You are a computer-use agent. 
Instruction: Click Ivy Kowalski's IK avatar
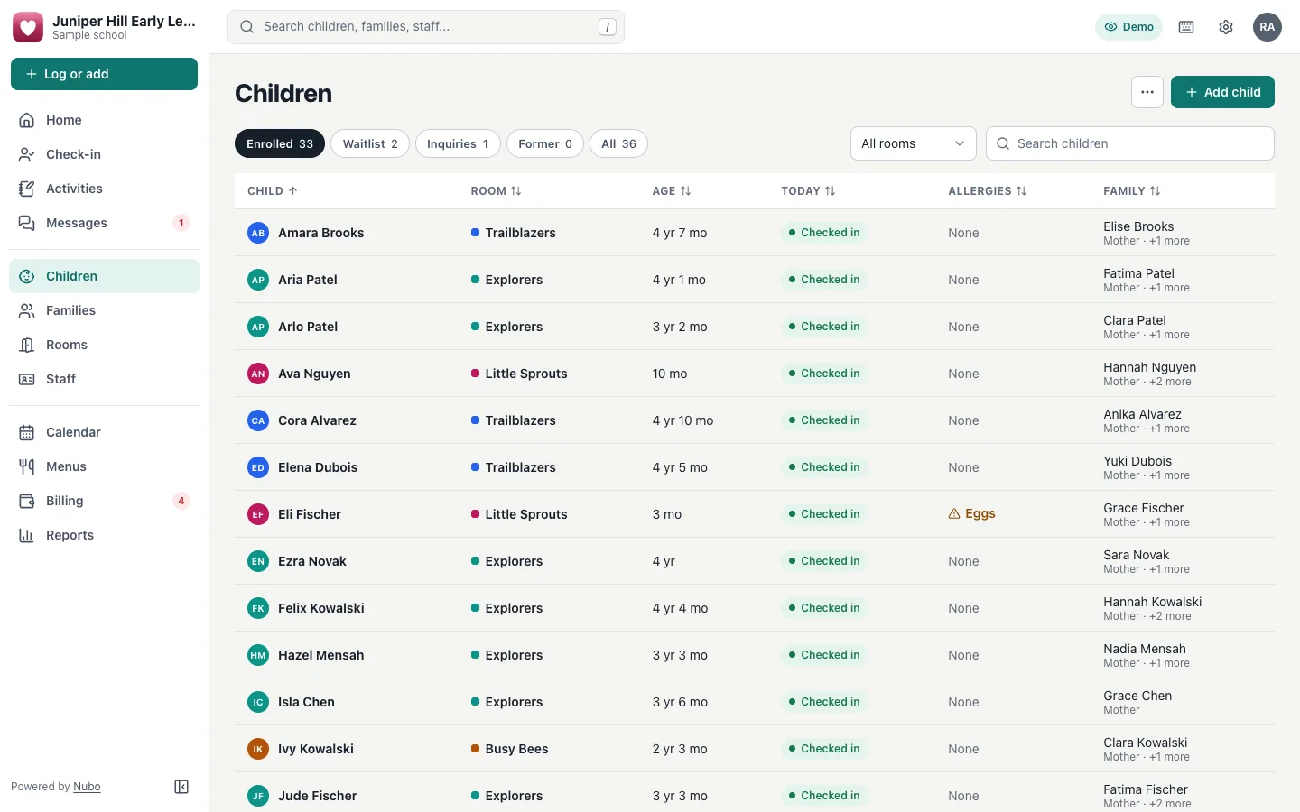(258, 749)
